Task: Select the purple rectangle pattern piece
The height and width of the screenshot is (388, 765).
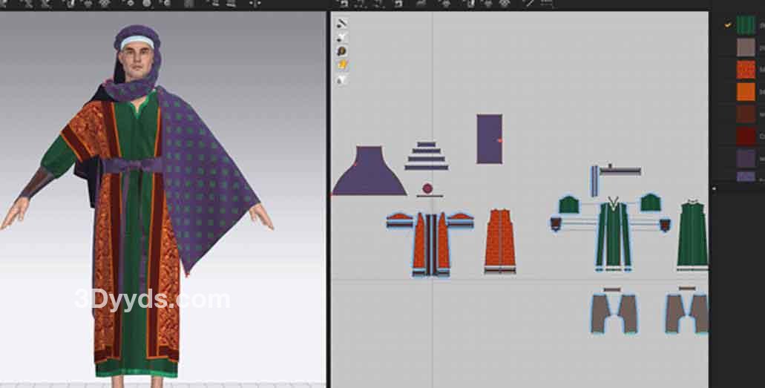Action: [489, 138]
